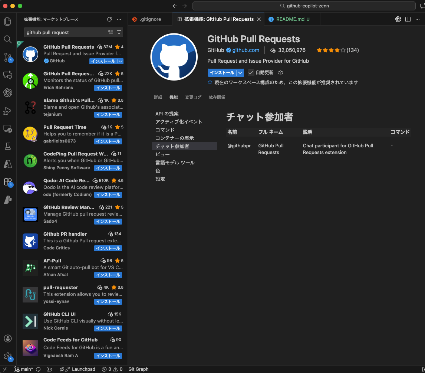The image size is (425, 373).
Task: Open Remote Explorer view
Action: [x=8, y=128]
